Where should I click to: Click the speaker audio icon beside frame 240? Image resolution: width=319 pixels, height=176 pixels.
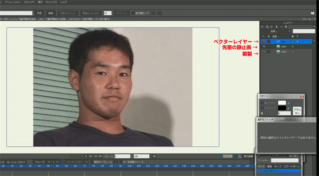point(154,156)
